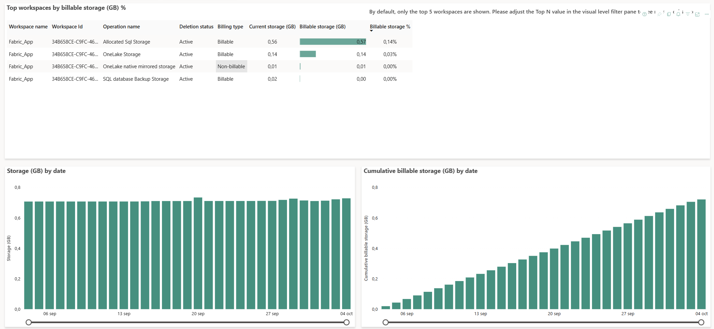
Task: Click the 0,03% billable storage percentage
Action: (390, 54)
